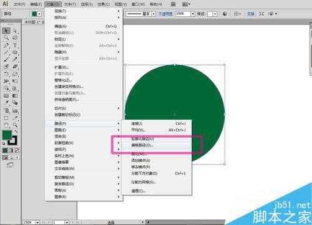Image resolution: width=312 pixels, height=225 pixels.
Task: Select the Rotate tool
Action: 6,74
